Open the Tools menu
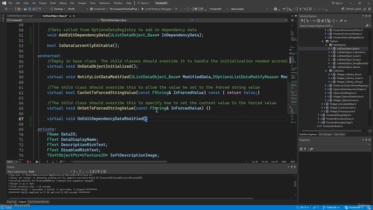Screen dimensions: 373x210 click(93, 3)
